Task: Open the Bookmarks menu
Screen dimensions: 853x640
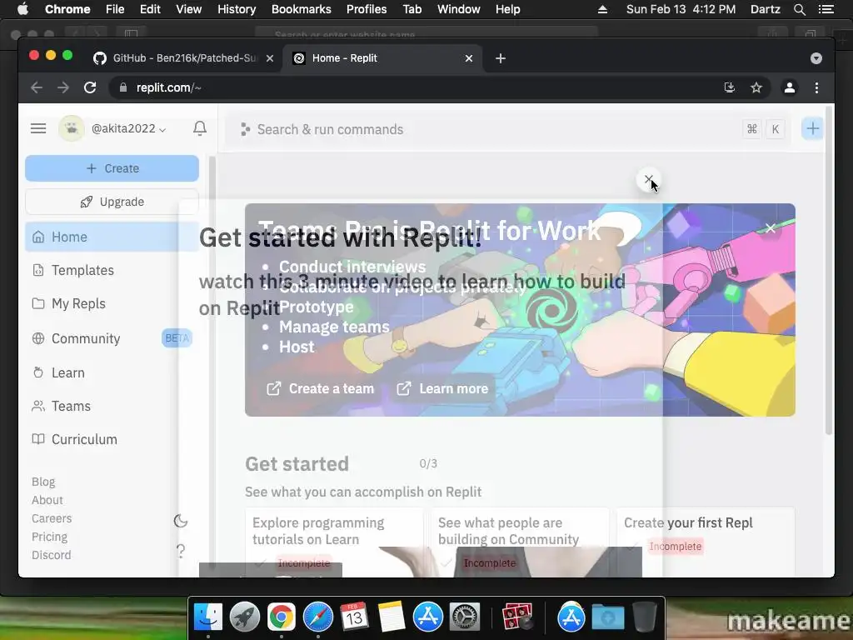Action: [302, 9]
